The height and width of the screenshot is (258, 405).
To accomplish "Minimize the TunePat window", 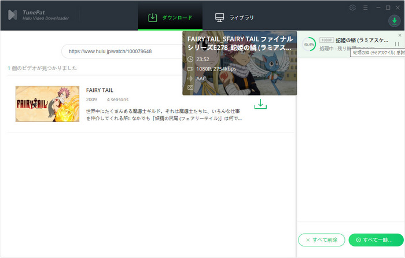I will point(378,8).
